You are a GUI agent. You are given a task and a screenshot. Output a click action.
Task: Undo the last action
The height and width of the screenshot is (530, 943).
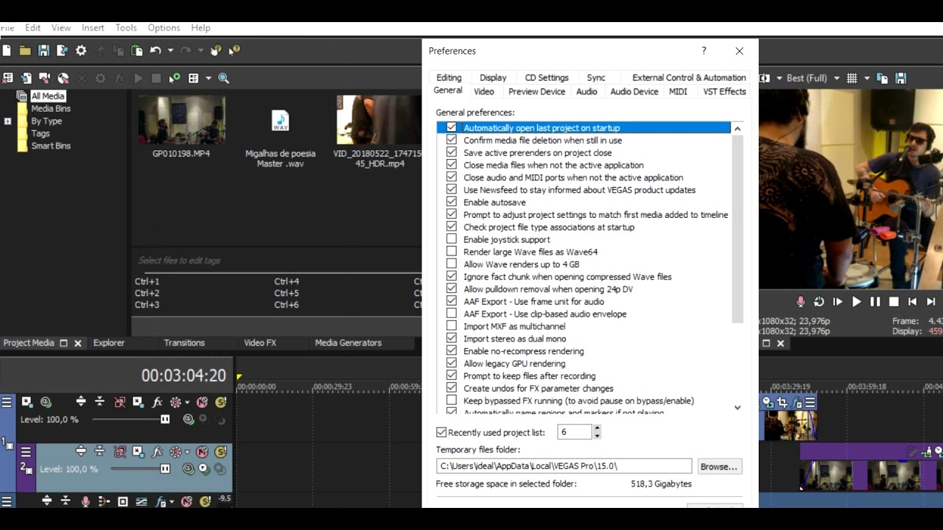click(x=155, y=51)
